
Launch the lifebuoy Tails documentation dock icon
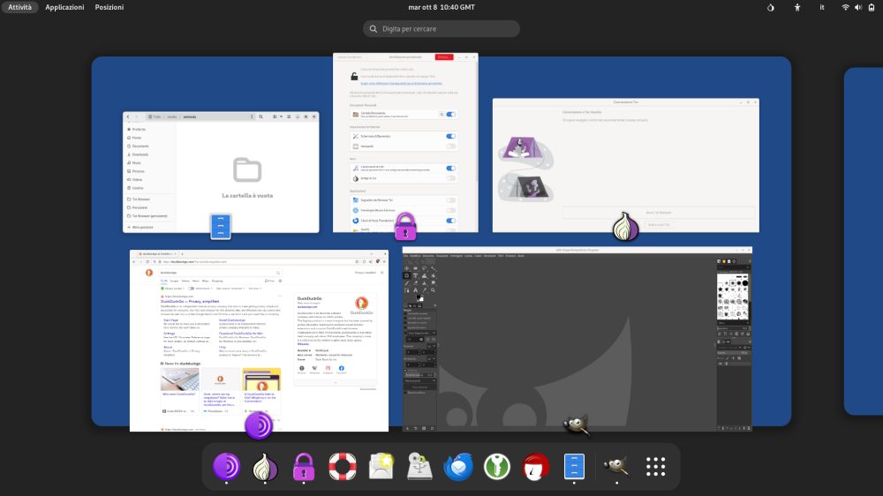(342, 465)
